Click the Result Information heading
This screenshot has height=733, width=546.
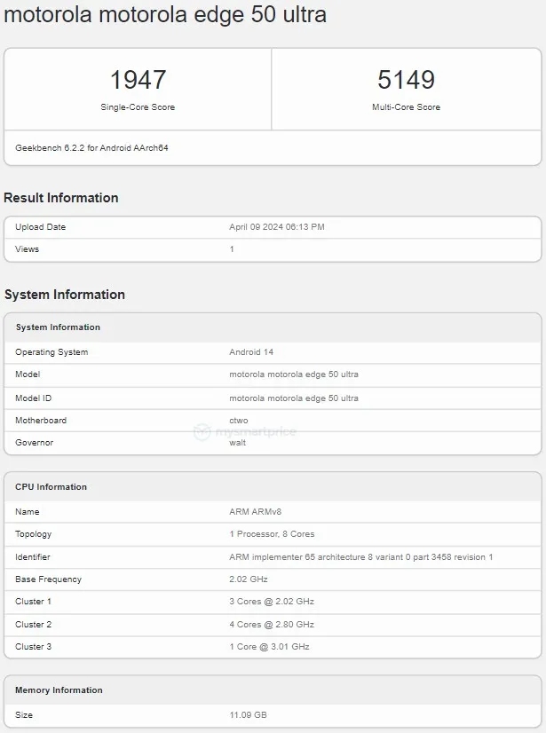[61, 198]
